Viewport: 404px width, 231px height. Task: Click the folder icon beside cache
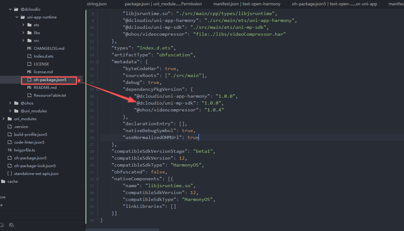tap(3, 181)
